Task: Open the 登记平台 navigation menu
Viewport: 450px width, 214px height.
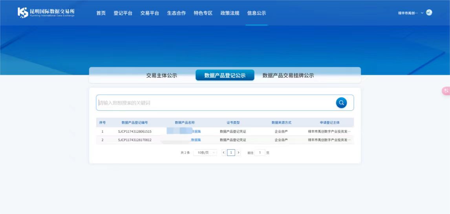Action: [123, 13]
